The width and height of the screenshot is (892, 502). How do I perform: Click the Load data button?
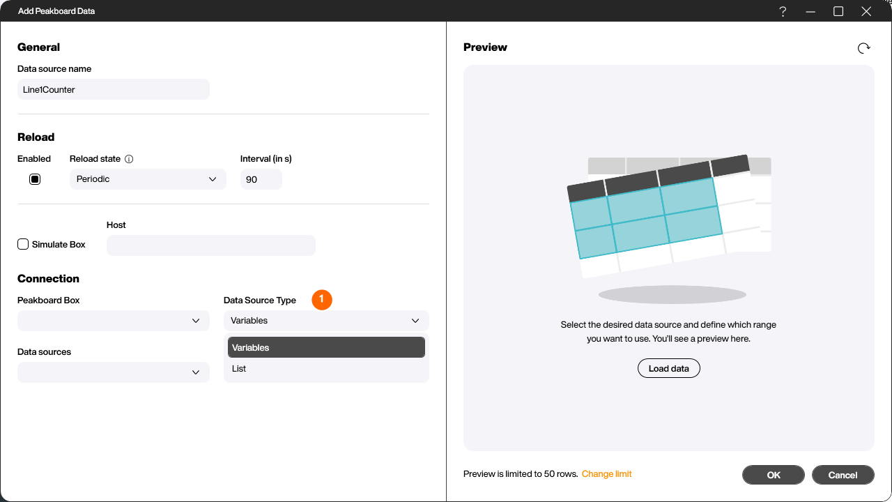click(669, 368)
